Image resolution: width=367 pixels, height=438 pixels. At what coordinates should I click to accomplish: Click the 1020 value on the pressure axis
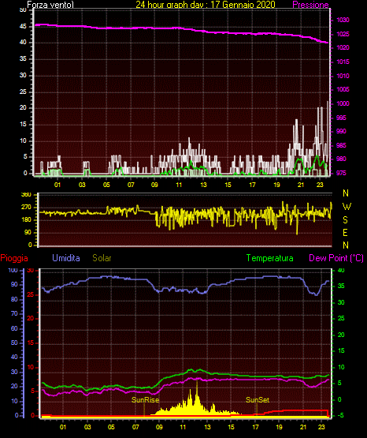pyautogui.click(x=343, y=48)
